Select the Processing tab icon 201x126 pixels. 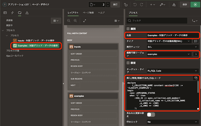coord(19,13)
